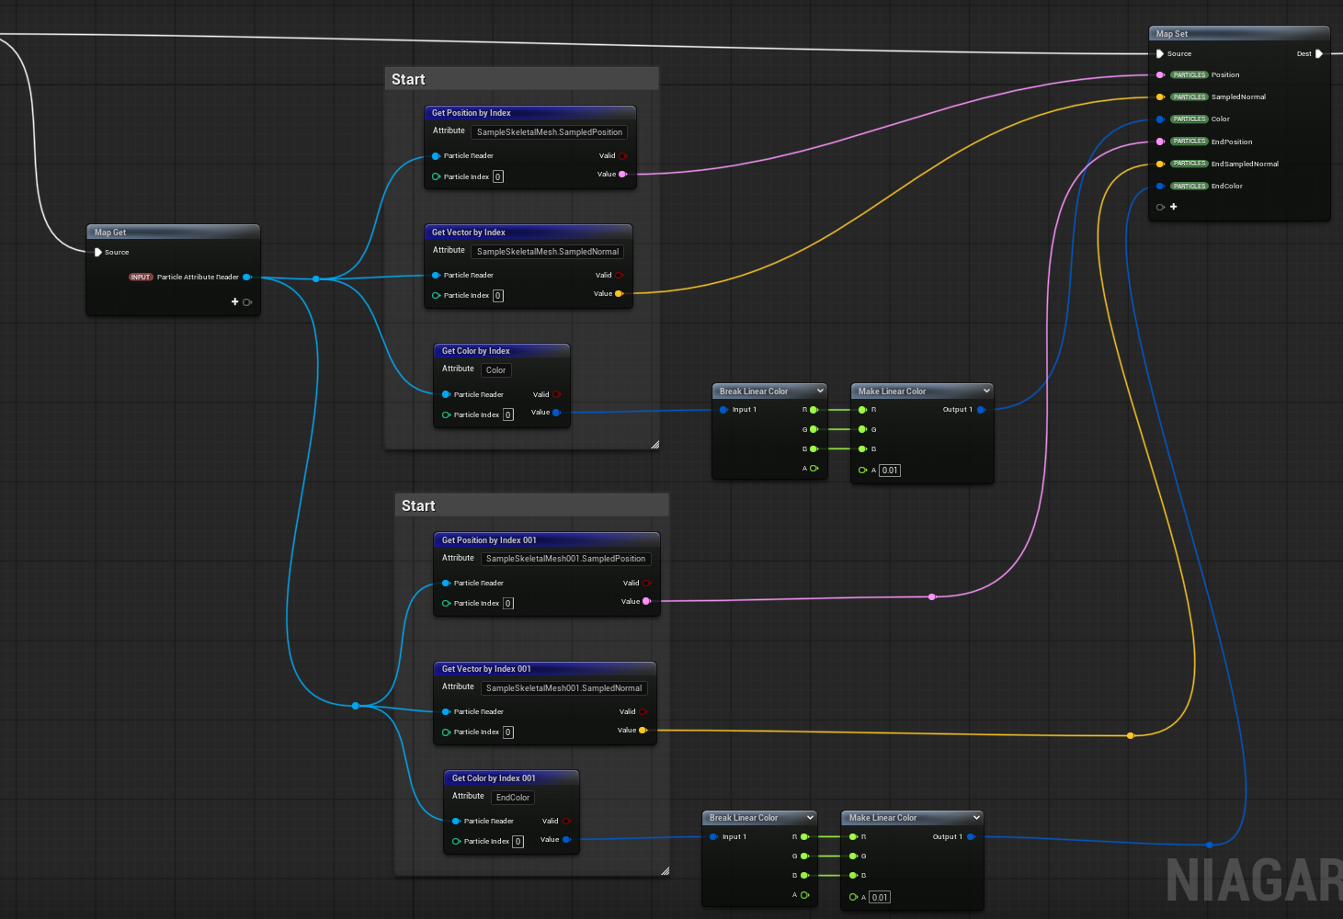1343x919 pixels.
Task: Click the upper Start comment box header
Action: click(x=521, y=79)
